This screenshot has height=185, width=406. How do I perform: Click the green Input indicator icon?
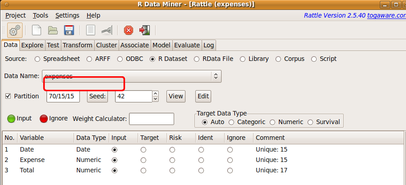pos(11,119)
